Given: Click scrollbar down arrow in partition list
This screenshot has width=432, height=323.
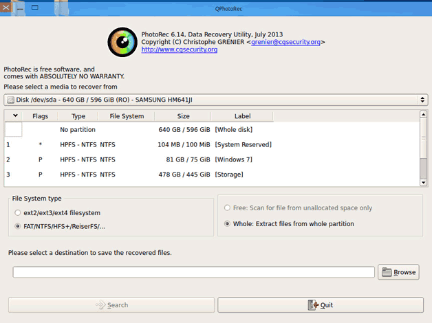Looking at the screenshot, I should pyautogui.click(x=423, y=181).
